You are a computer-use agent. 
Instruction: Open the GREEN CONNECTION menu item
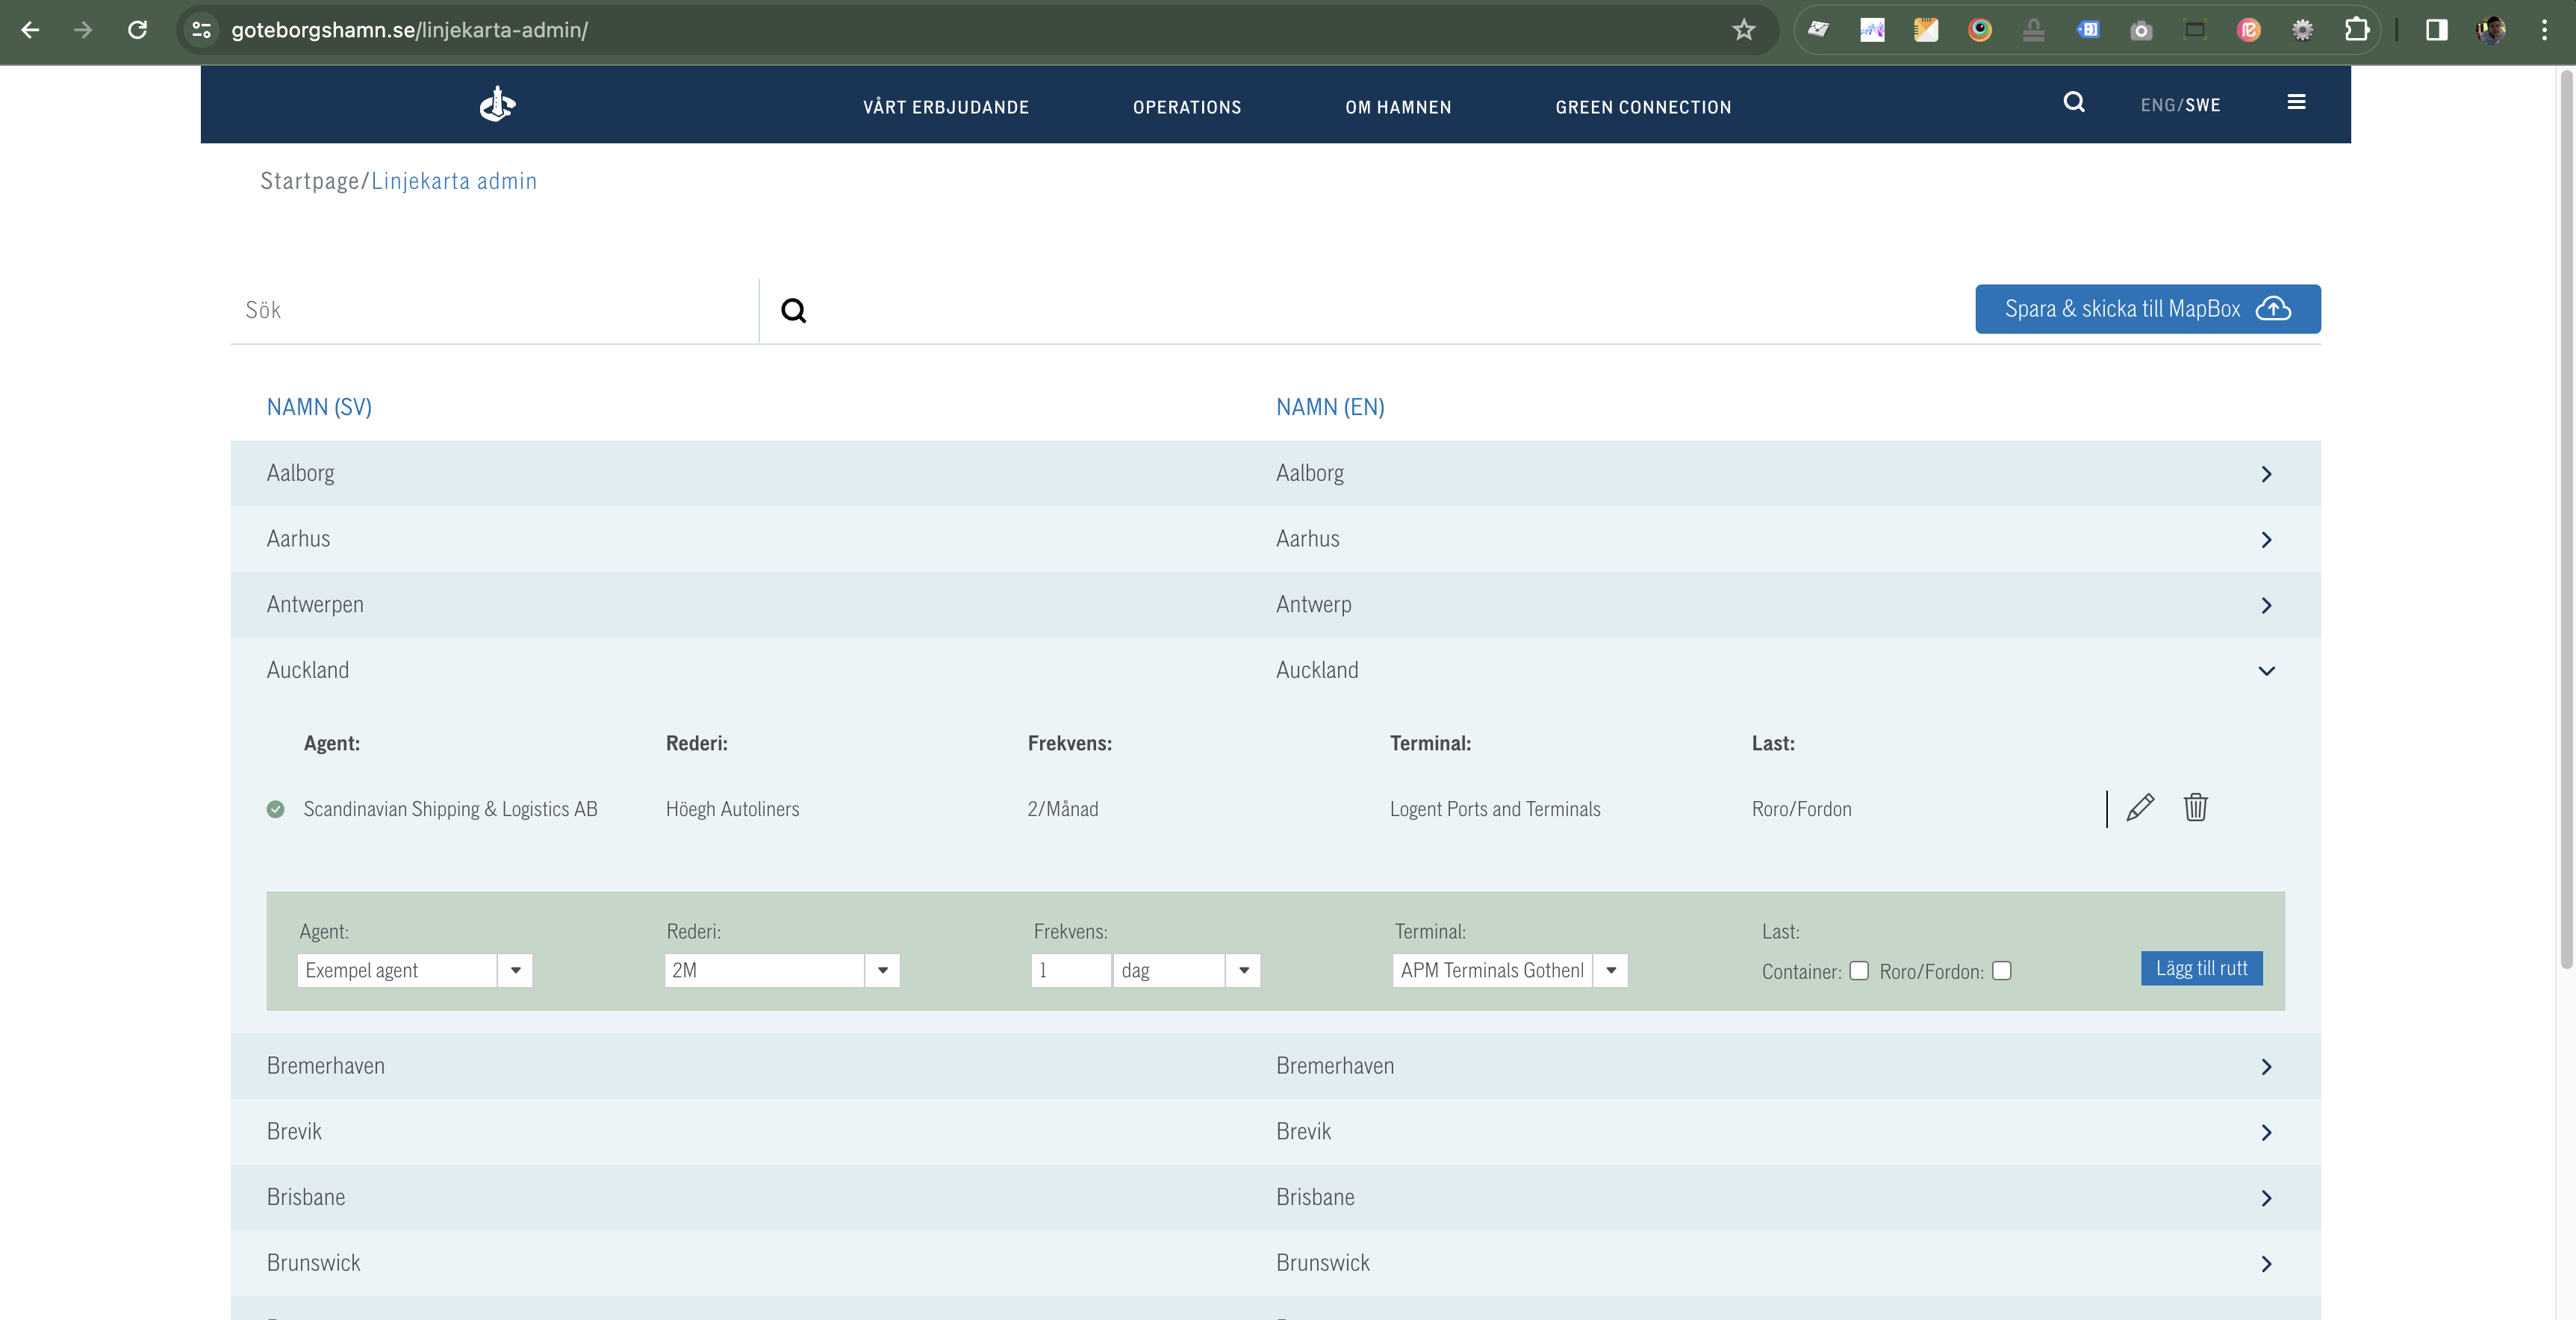coord(1642,107)
